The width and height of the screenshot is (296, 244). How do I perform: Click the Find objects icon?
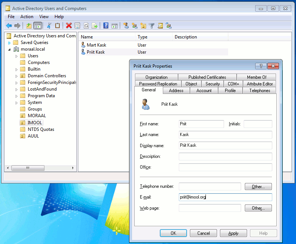click(x=160, y=26)
